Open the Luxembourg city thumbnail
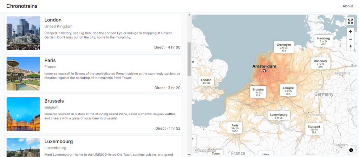This screenshot has width=359, height=157. 23,148
